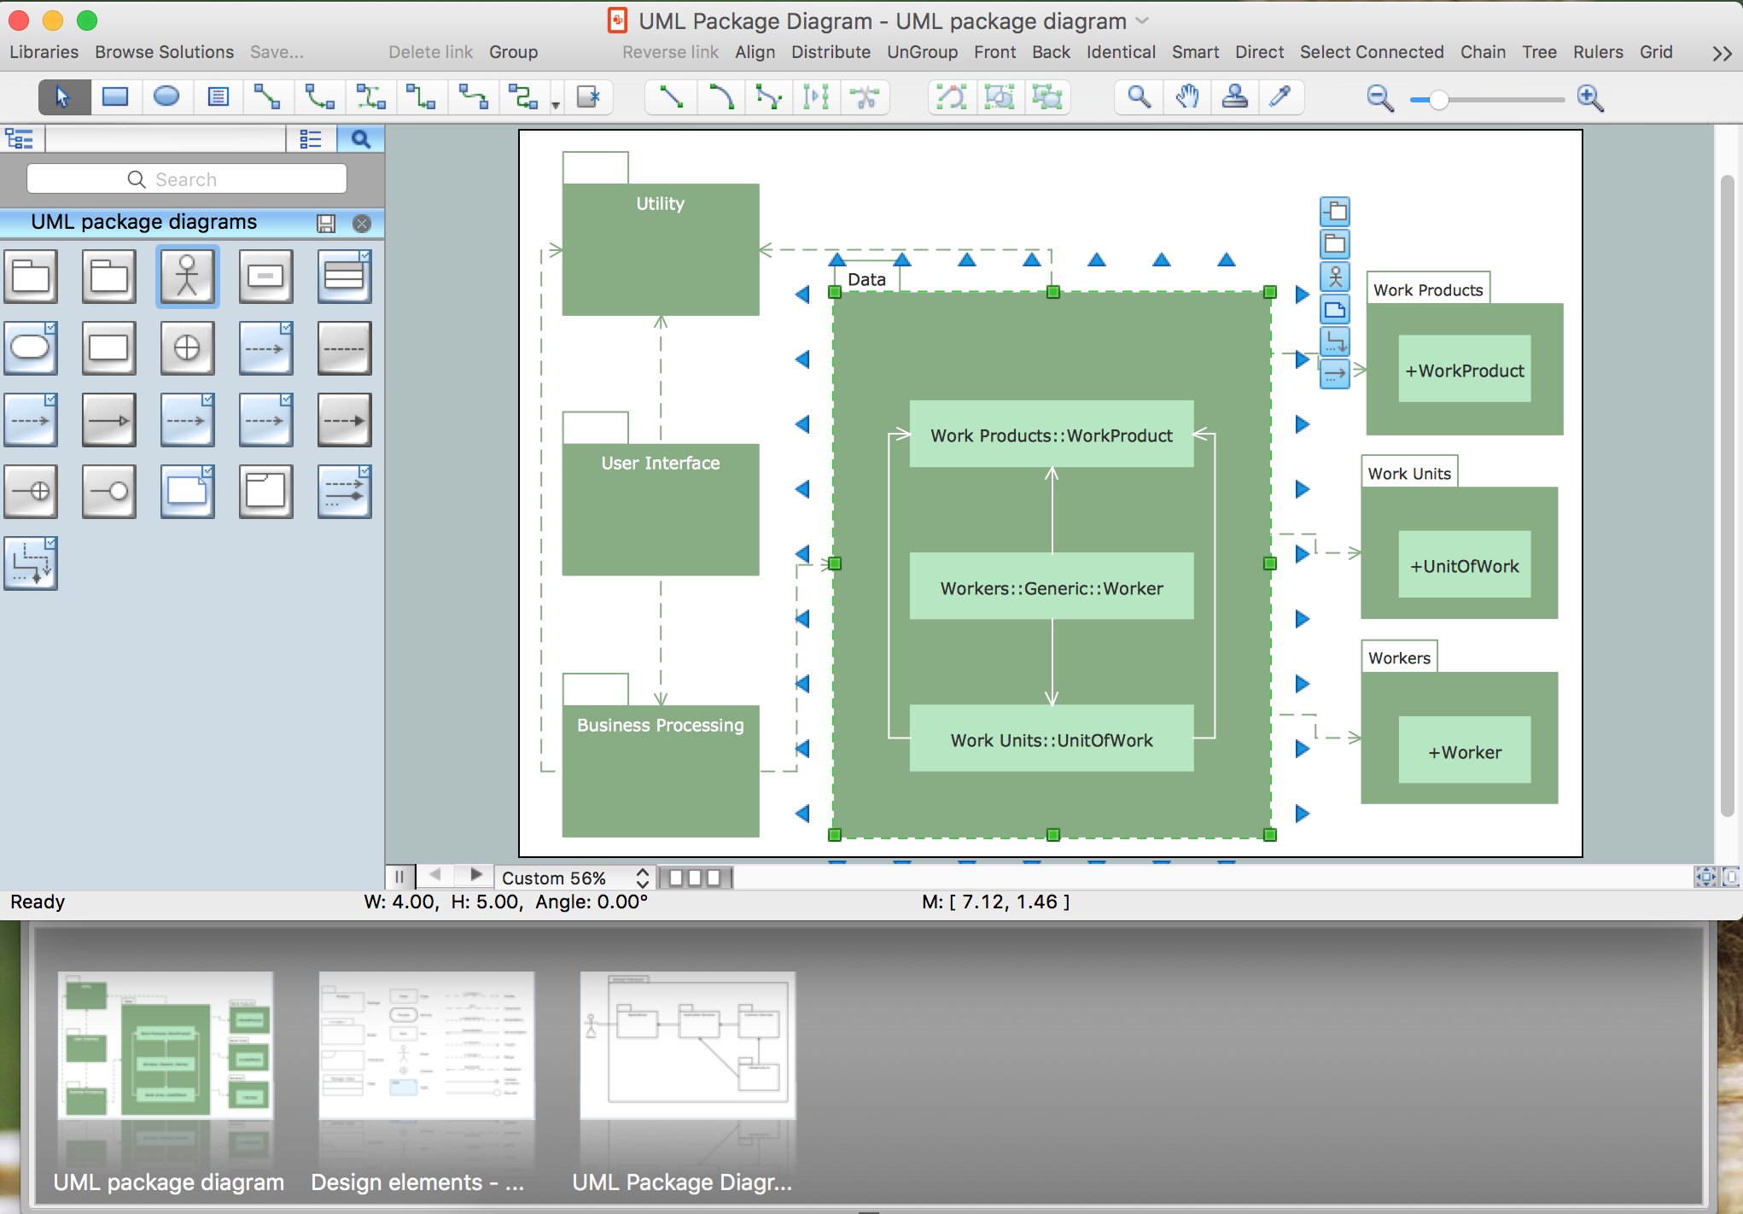Toggle Rulers display
Viewport: 1743px width, 1214px height.
(1598, 52)
